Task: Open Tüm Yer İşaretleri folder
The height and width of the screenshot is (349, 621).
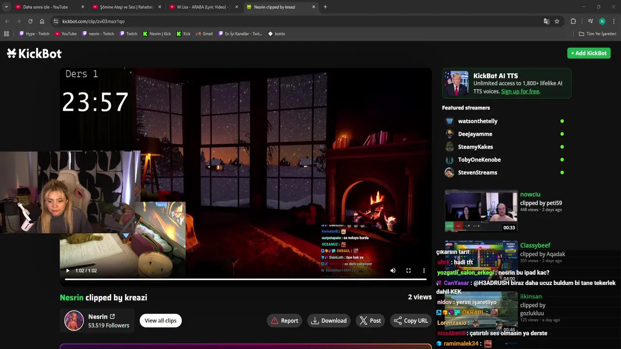Action: [x=597, y=34]
